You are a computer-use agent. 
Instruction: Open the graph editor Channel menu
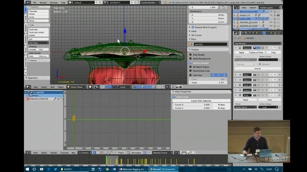tap(64, 153)
